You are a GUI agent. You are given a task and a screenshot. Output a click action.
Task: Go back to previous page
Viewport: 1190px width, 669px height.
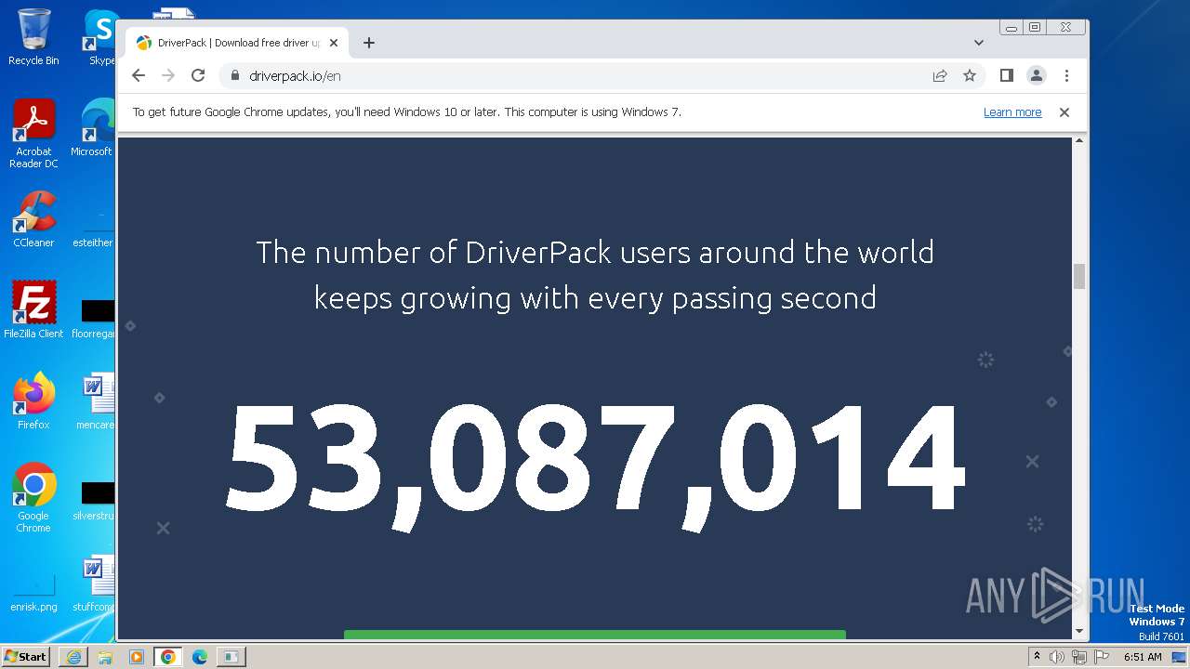pyautogui.click(x=139, y=76)
